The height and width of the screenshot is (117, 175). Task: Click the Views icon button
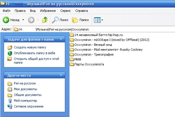pos(97,20)
